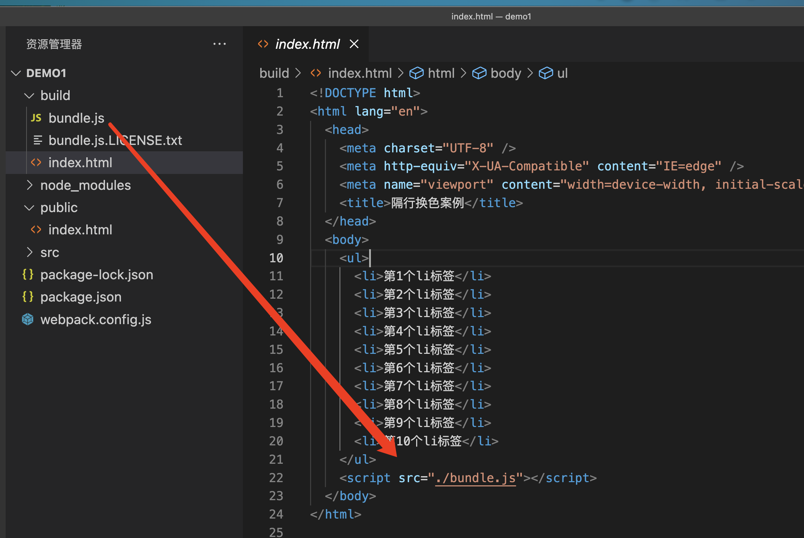Click the "UTF-8" charset value
This screenshot has width=804, height=538.
coord(468,148)
